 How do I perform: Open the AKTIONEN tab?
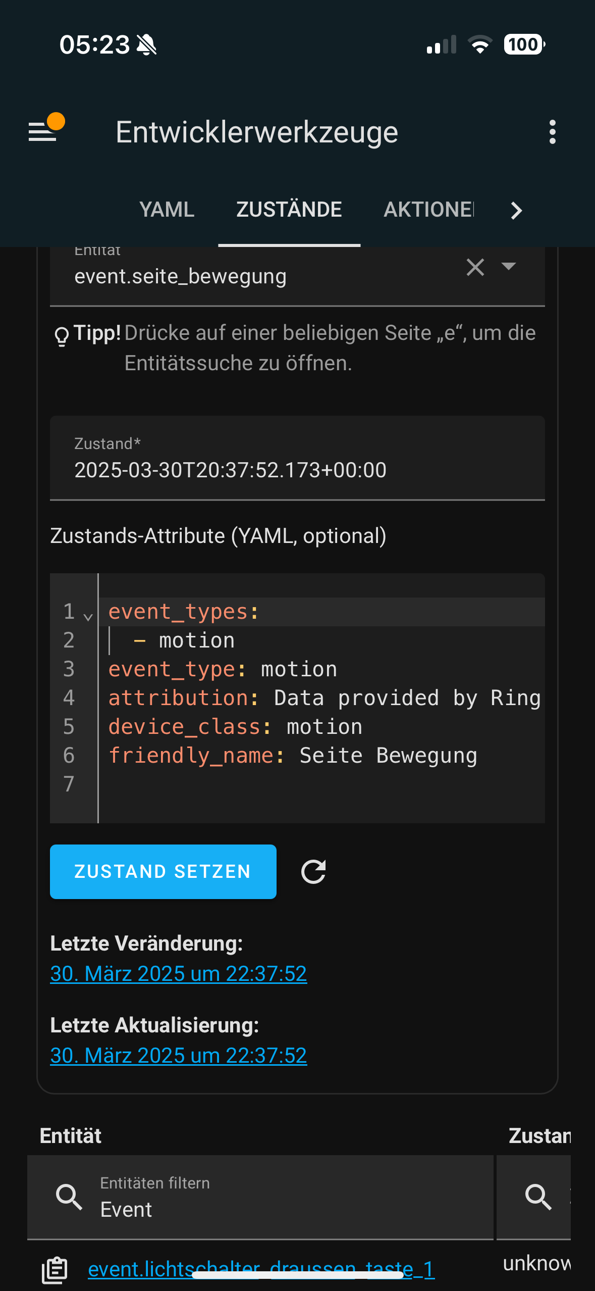coord(429,210)
